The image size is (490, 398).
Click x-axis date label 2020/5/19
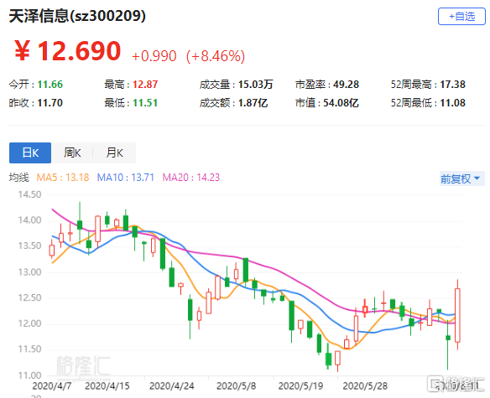coord(300,386)
